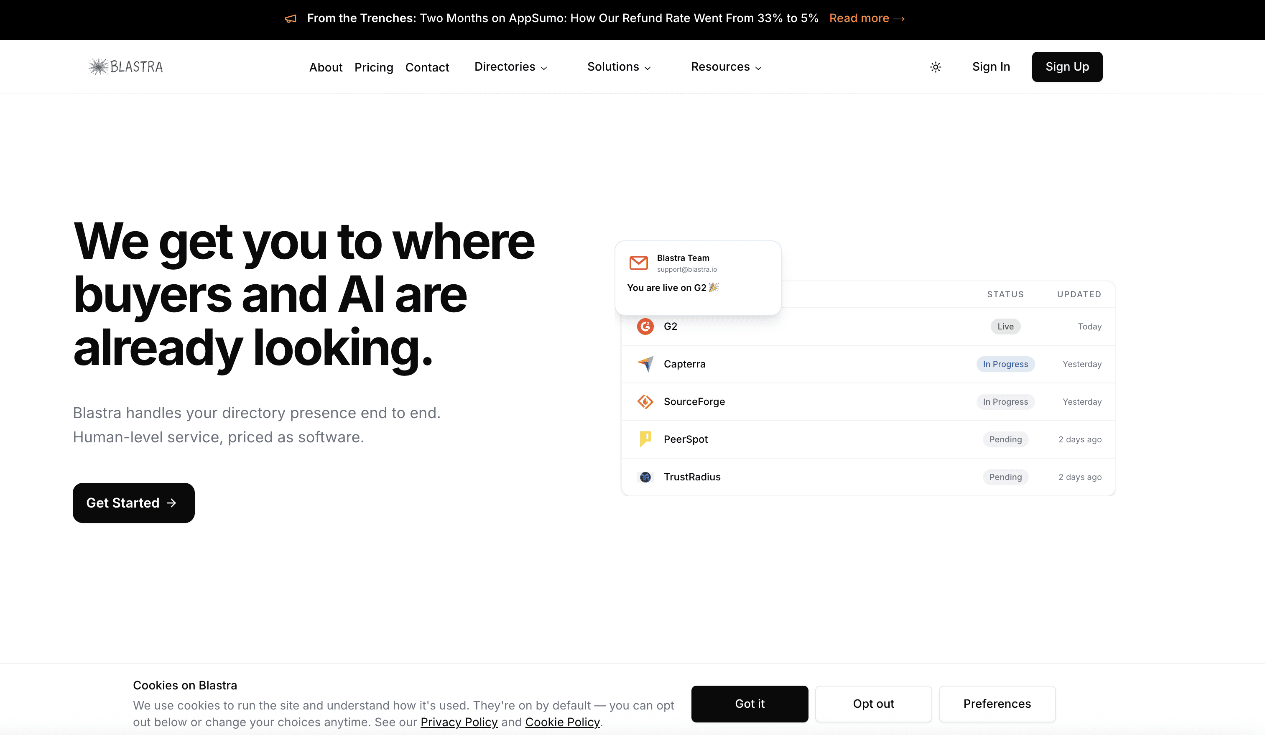Image resolution: width=1265 pixels, height=735 pixels.
Task: Click the Live status badge for G2
Action: click(1005, 327)
